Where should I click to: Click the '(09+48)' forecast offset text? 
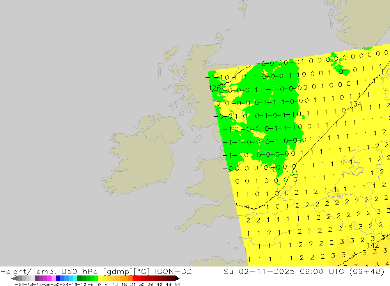click(367, 271)
